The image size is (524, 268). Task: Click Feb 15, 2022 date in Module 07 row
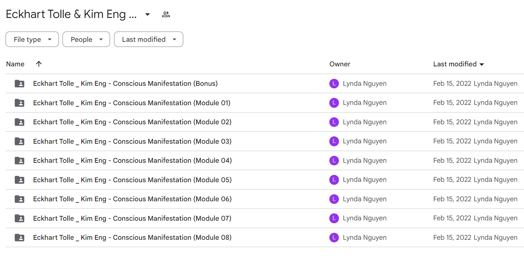452,219
